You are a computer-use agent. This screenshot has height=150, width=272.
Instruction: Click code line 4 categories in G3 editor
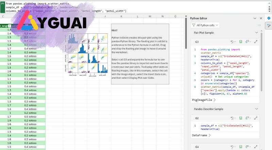[x=225, y=75]
